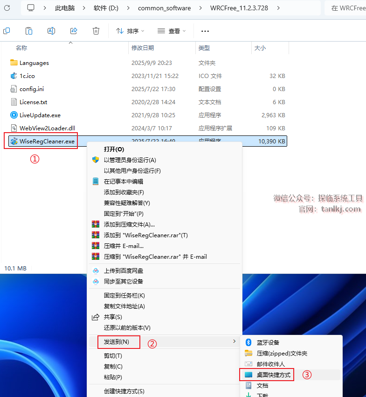Screen dimensions: 366x397
Task: Choose 添加到 "WiseRegCleaner.rar"(T)
Action: coord(165,235)
